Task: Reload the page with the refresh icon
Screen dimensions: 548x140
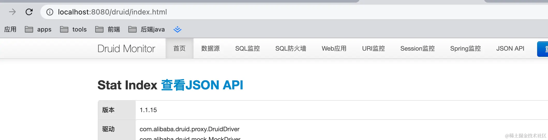Action: tap(29, 12)
